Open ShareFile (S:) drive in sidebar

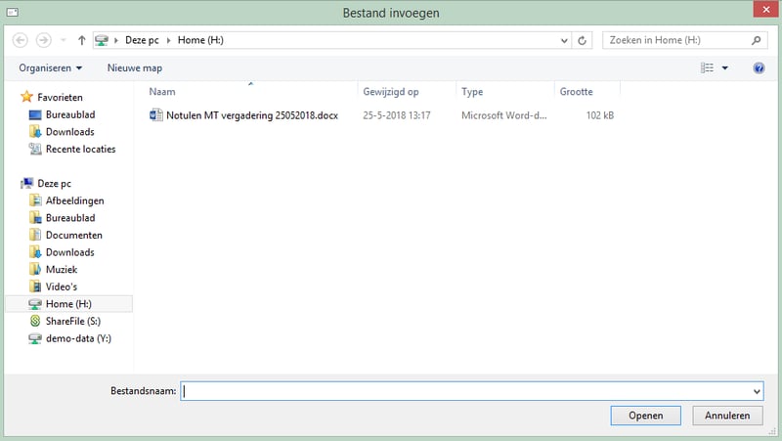[72, 322]
